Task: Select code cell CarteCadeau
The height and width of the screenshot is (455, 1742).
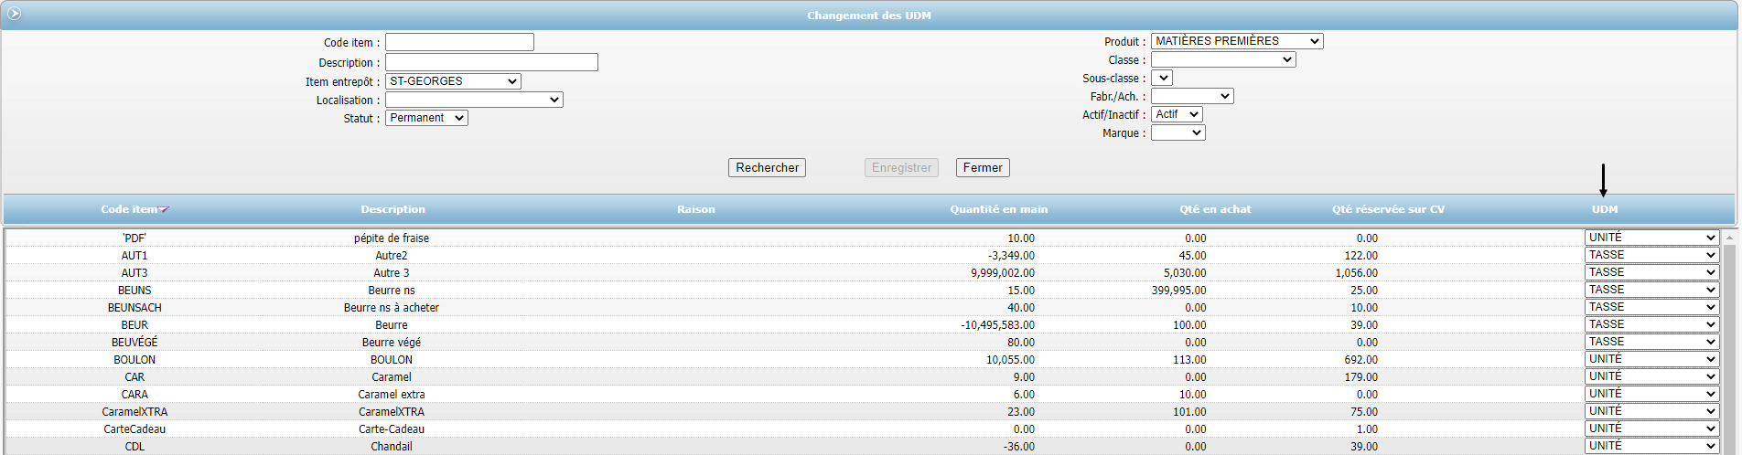Action: (134, 429)
